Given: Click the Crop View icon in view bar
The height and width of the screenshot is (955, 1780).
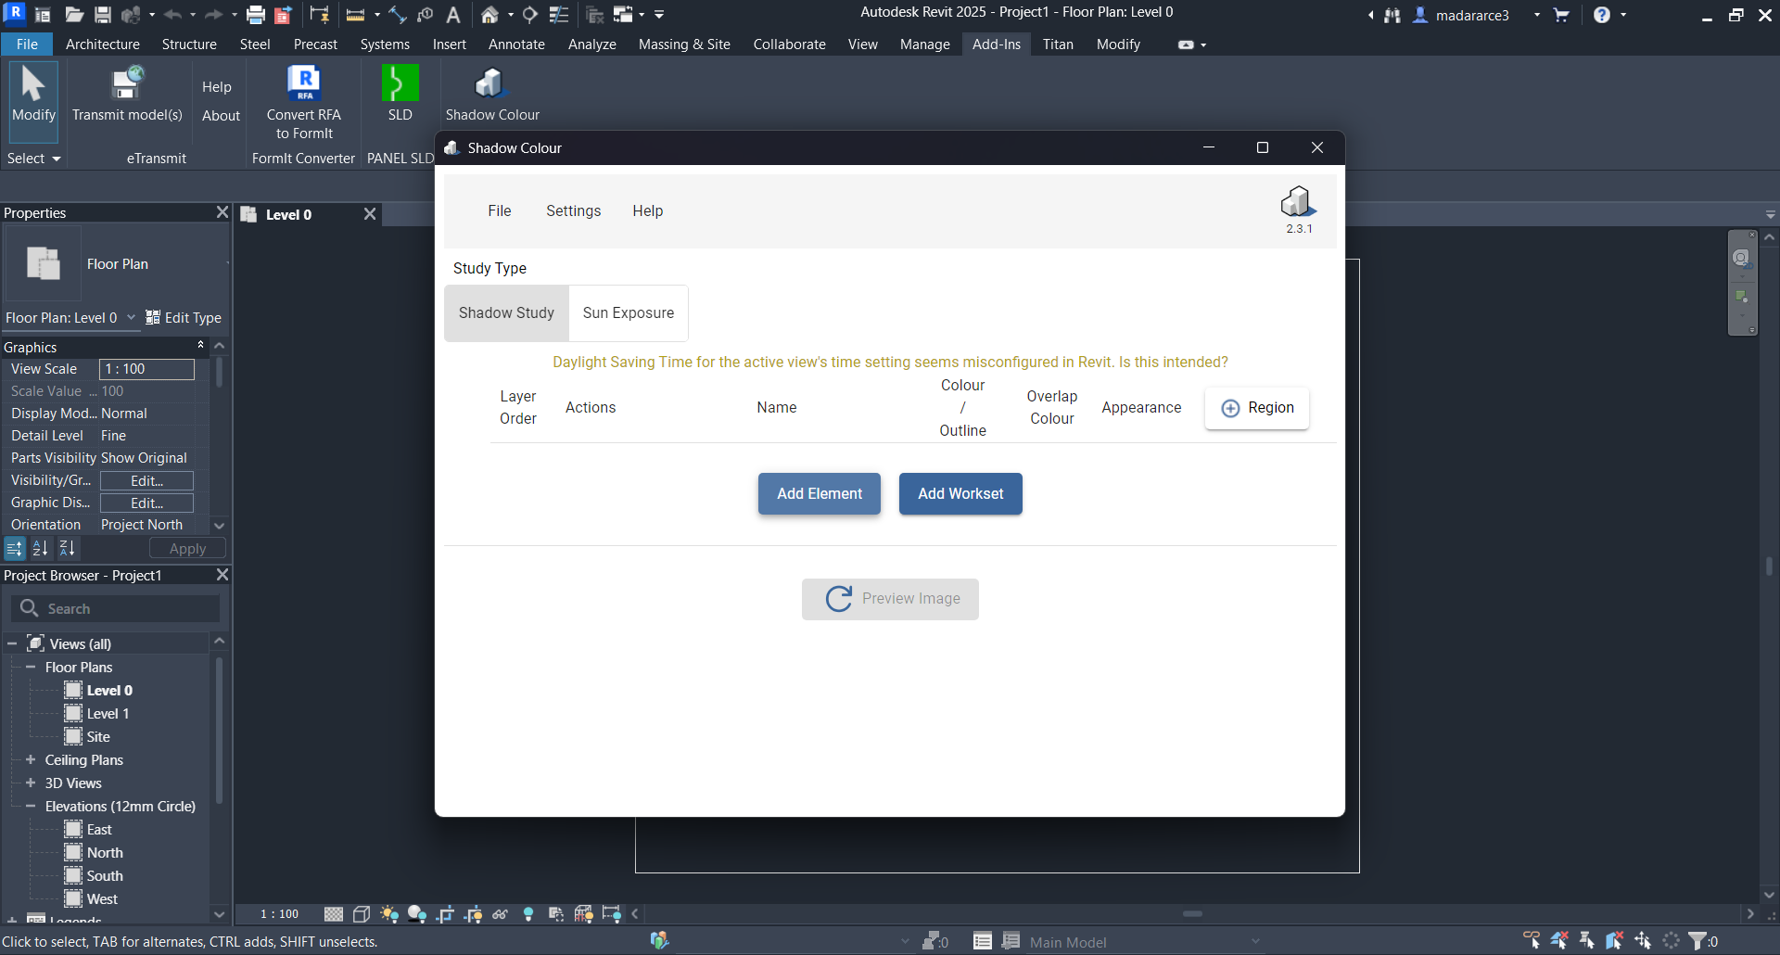Looking at the screenshot, I should pyautogui.click(x=445, y=914).
